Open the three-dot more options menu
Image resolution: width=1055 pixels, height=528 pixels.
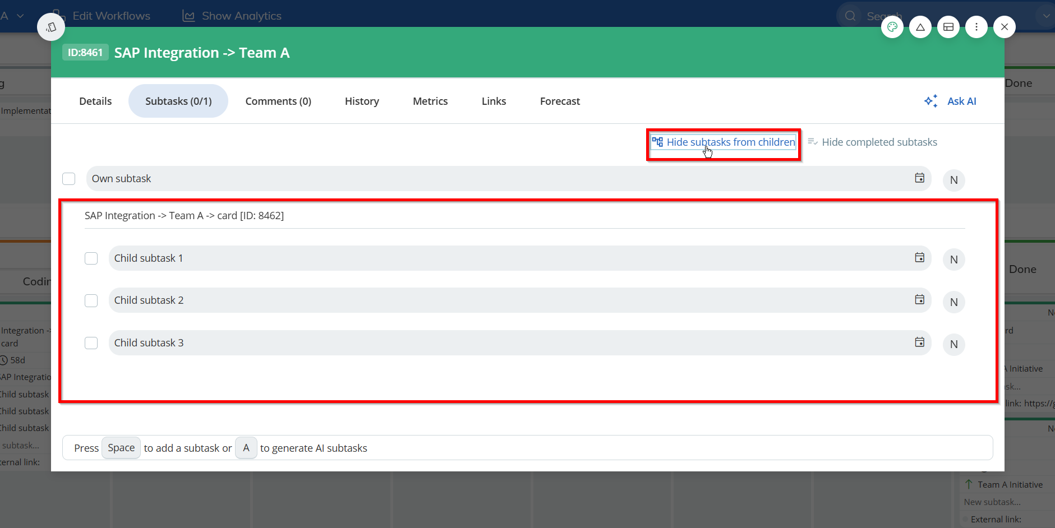976,27
